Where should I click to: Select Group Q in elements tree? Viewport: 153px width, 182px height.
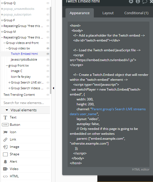(x=10, y=3)
